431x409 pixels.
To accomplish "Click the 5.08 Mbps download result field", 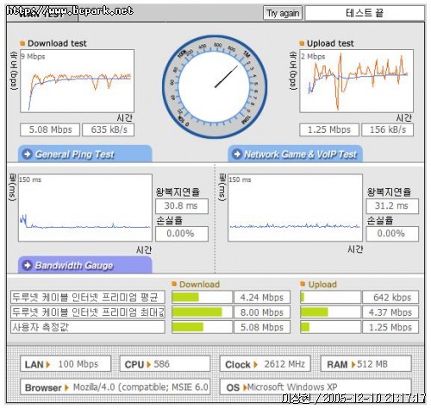I will pos(50,129).
